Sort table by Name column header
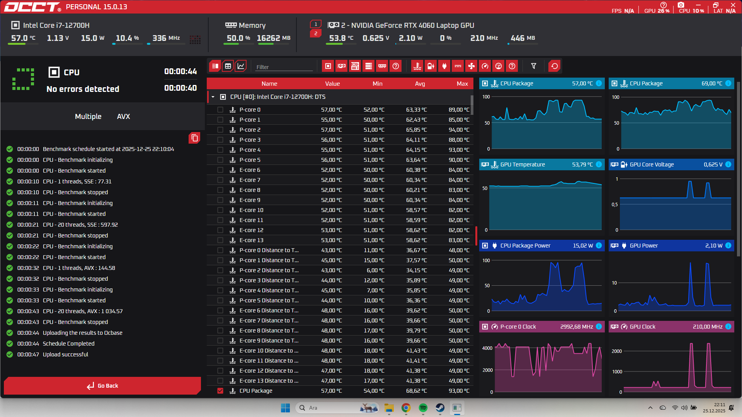Image resolution: width=742 pixels, height=417 pixels. coord(269,84)
